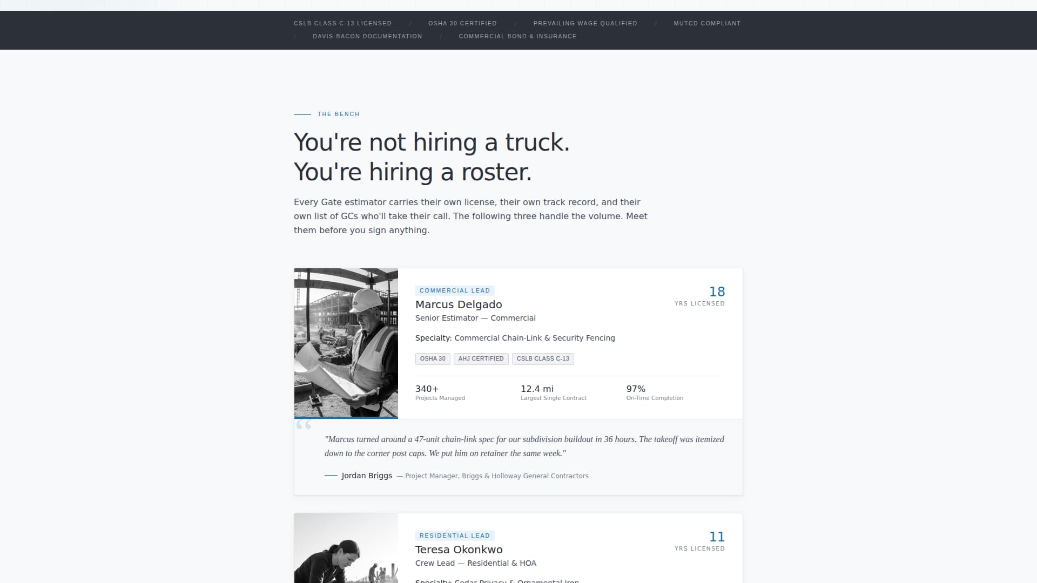The image size is (1037, 583).
Task: Click 'CSLB CLASS C-13 LICENSED' in top bar
Action: pyautogui.click(x=342, y=23)
